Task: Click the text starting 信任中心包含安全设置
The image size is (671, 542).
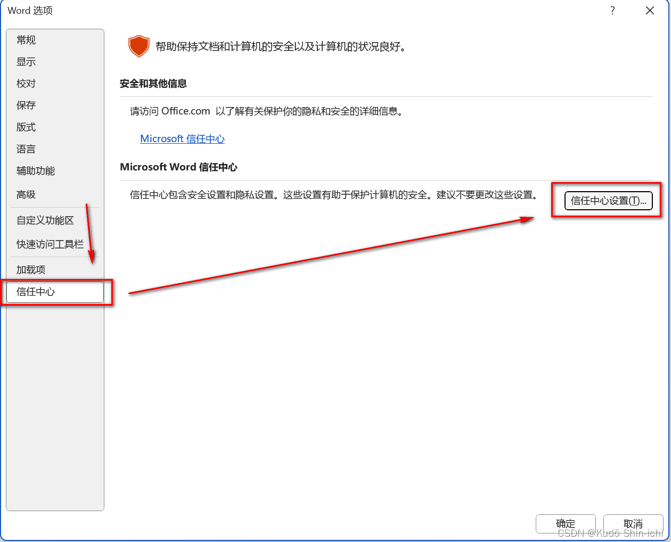Action: click(333, 195)
